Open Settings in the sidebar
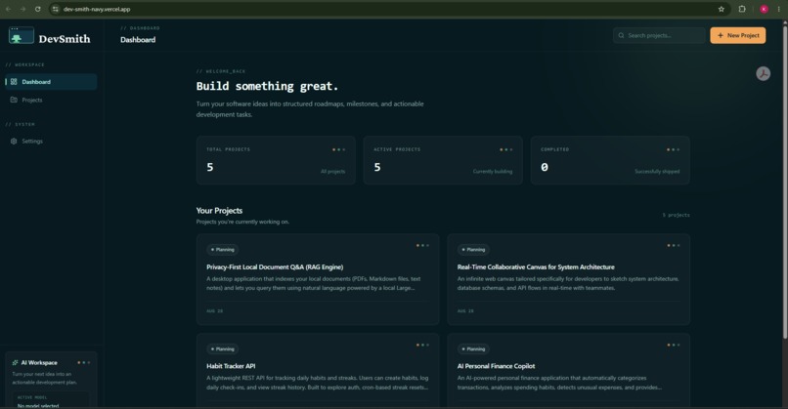Image resolution: width=788 pixels, height=409 pixels. (51, 141)
